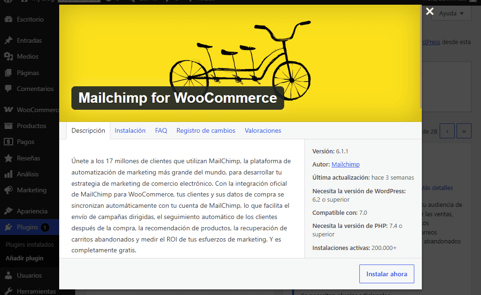Viewport: 481px width, 295px height.
Task: Open Comentarios via the speech bubble icon
Action: (x=8, y=89)
